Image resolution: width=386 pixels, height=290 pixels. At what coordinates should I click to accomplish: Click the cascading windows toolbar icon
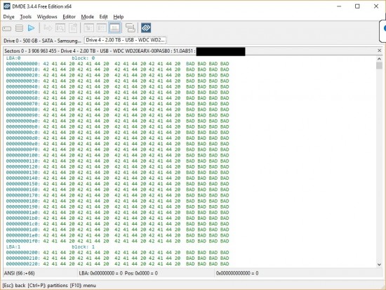tap(131, 28)
